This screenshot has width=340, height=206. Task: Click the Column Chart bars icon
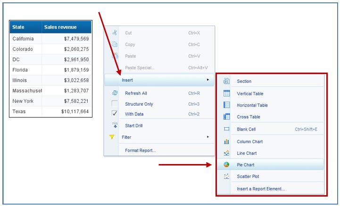point(226,141)
